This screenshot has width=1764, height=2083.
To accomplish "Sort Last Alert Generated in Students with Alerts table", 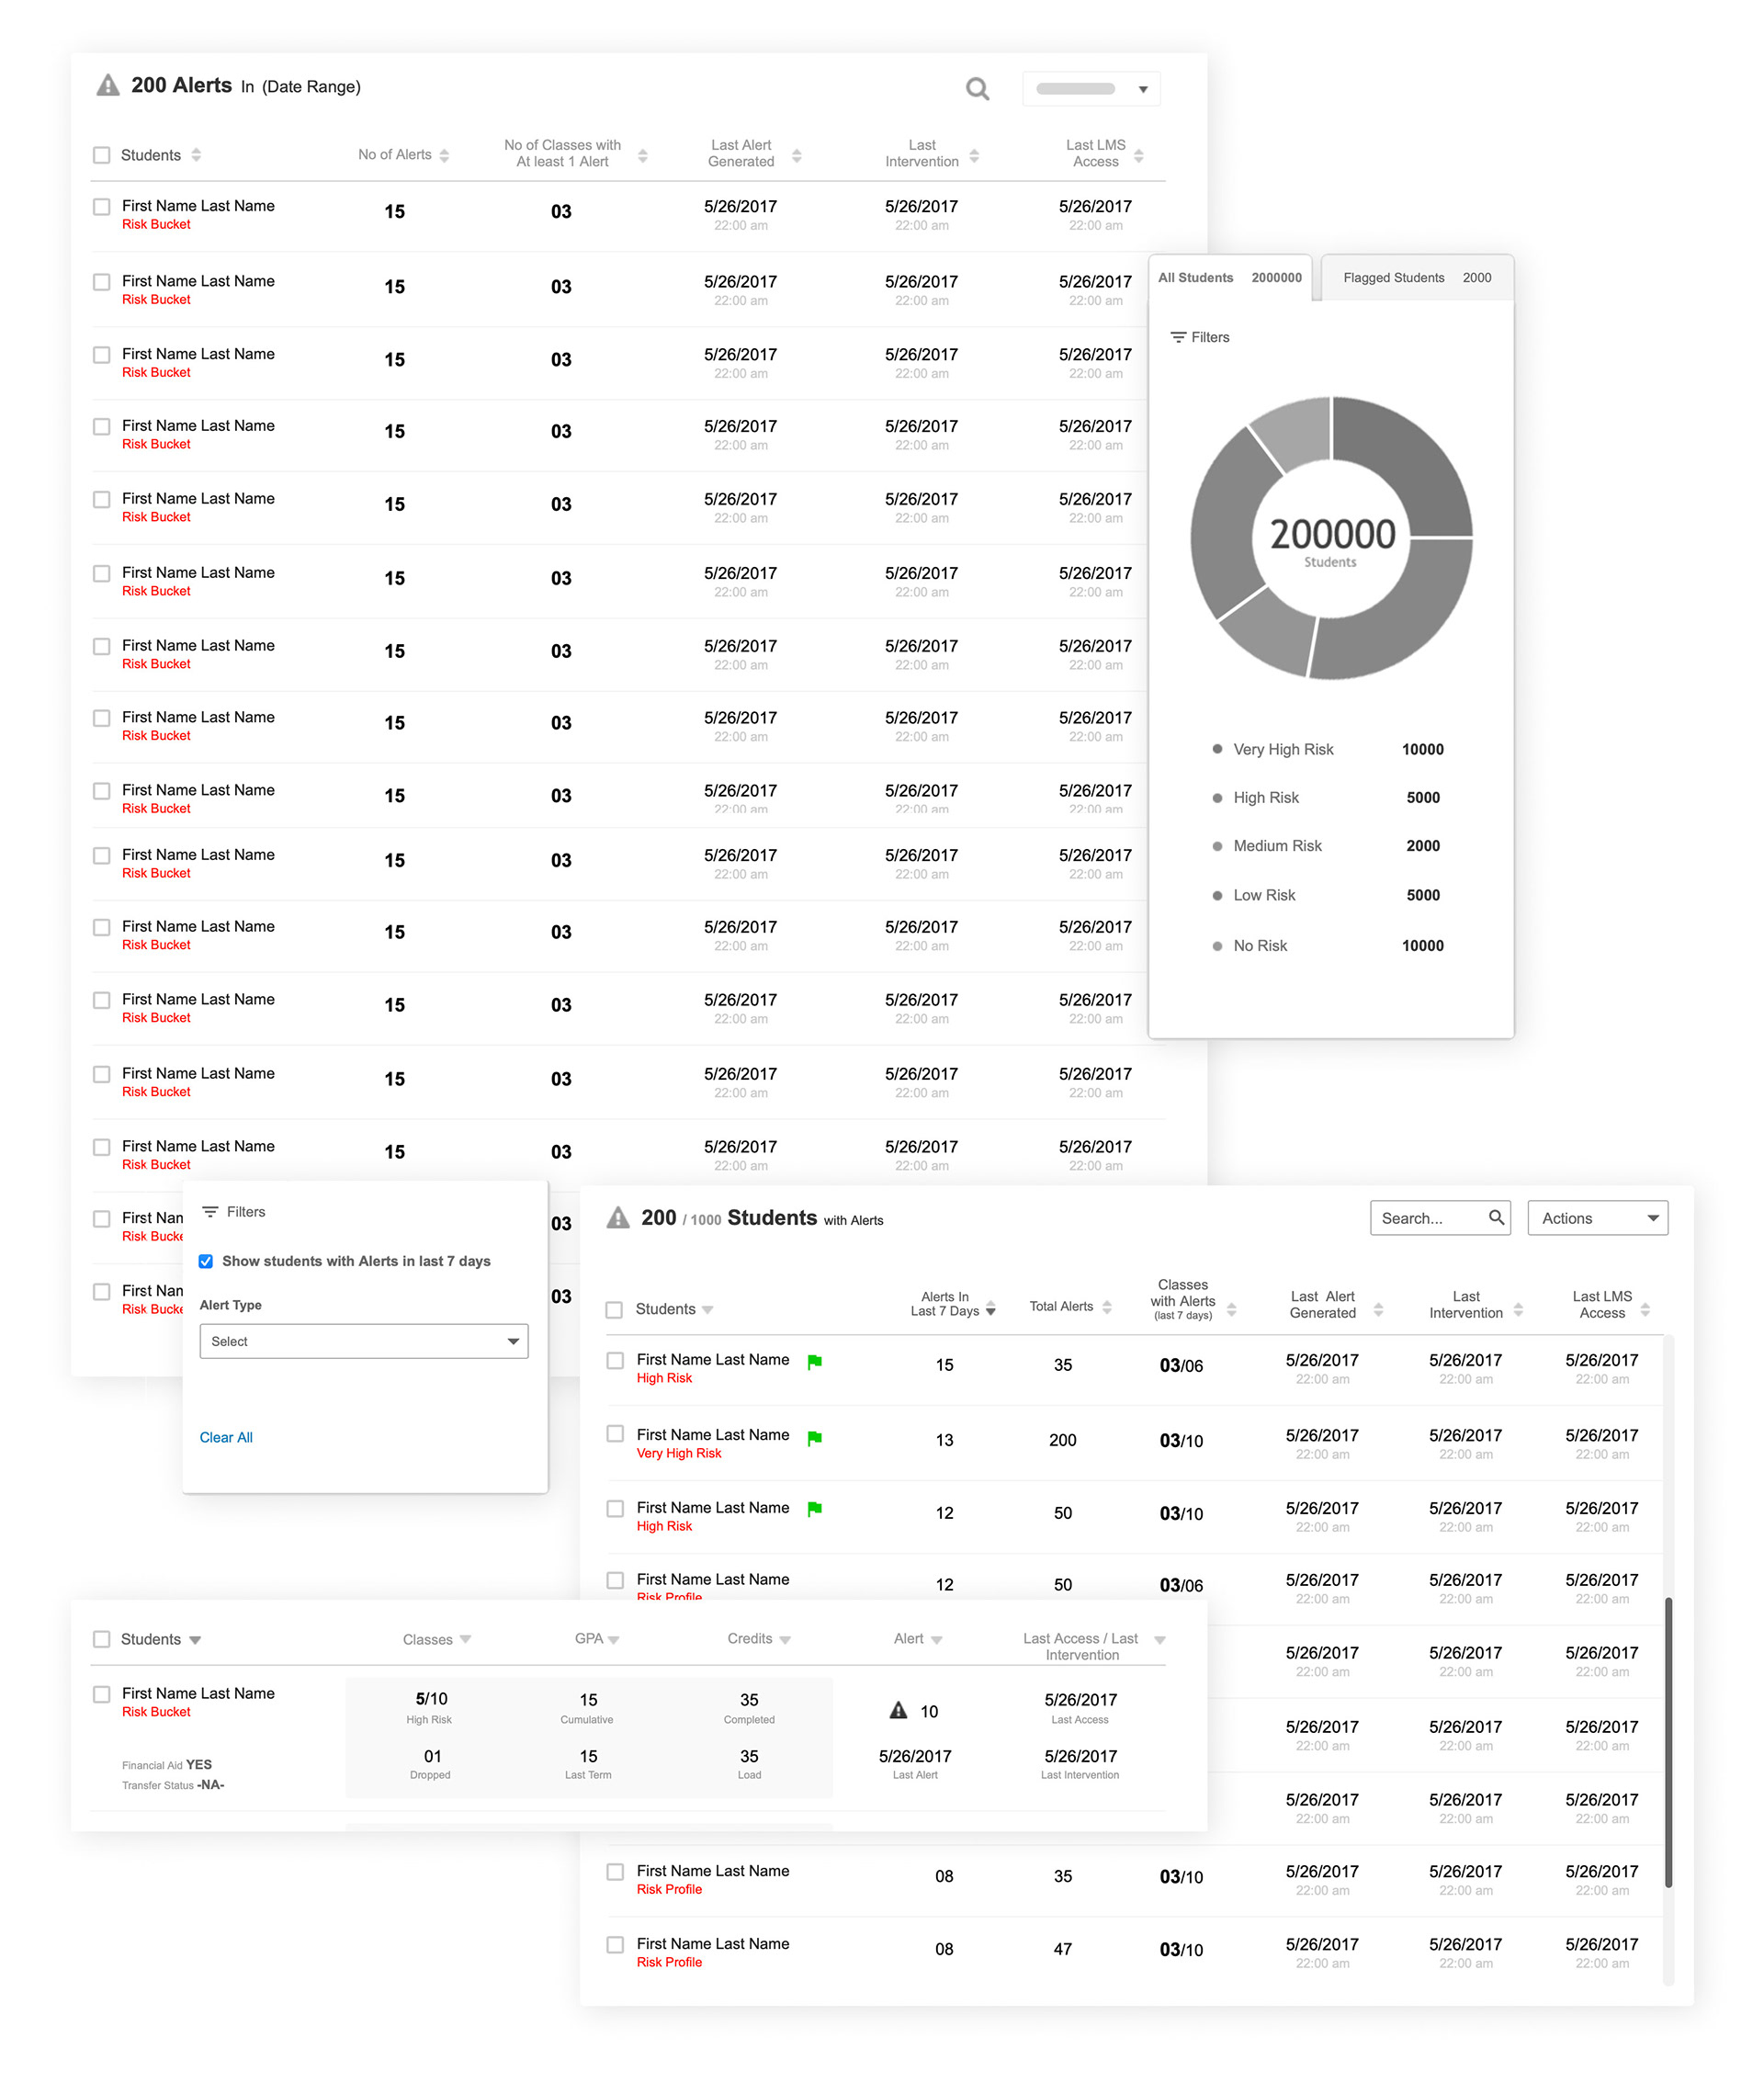I will (x=1378, y=1309).
